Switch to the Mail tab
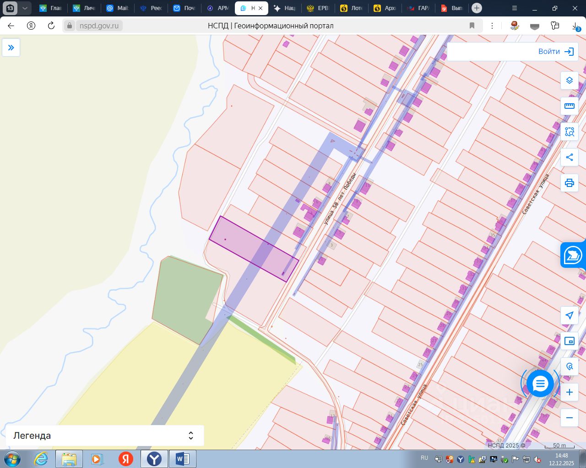This screenshot has height=468, width=586. point(118,8)
